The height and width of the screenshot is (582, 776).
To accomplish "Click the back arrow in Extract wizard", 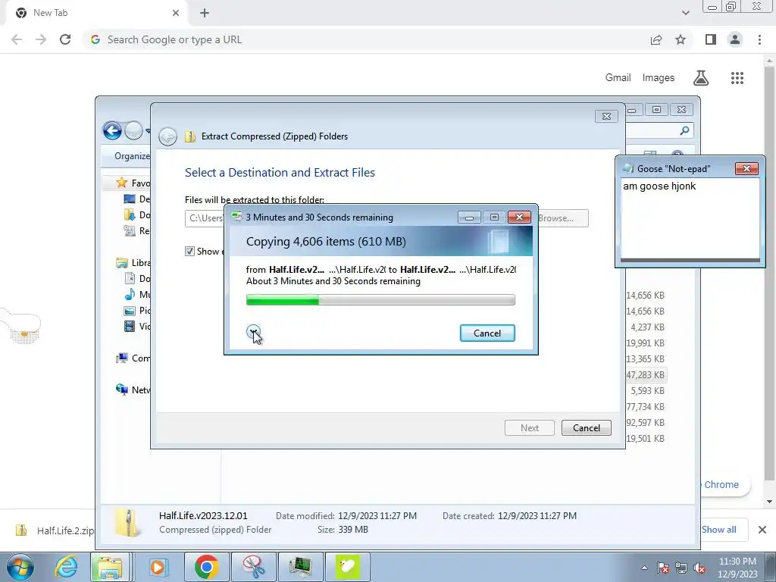I will tap(167, 136).
